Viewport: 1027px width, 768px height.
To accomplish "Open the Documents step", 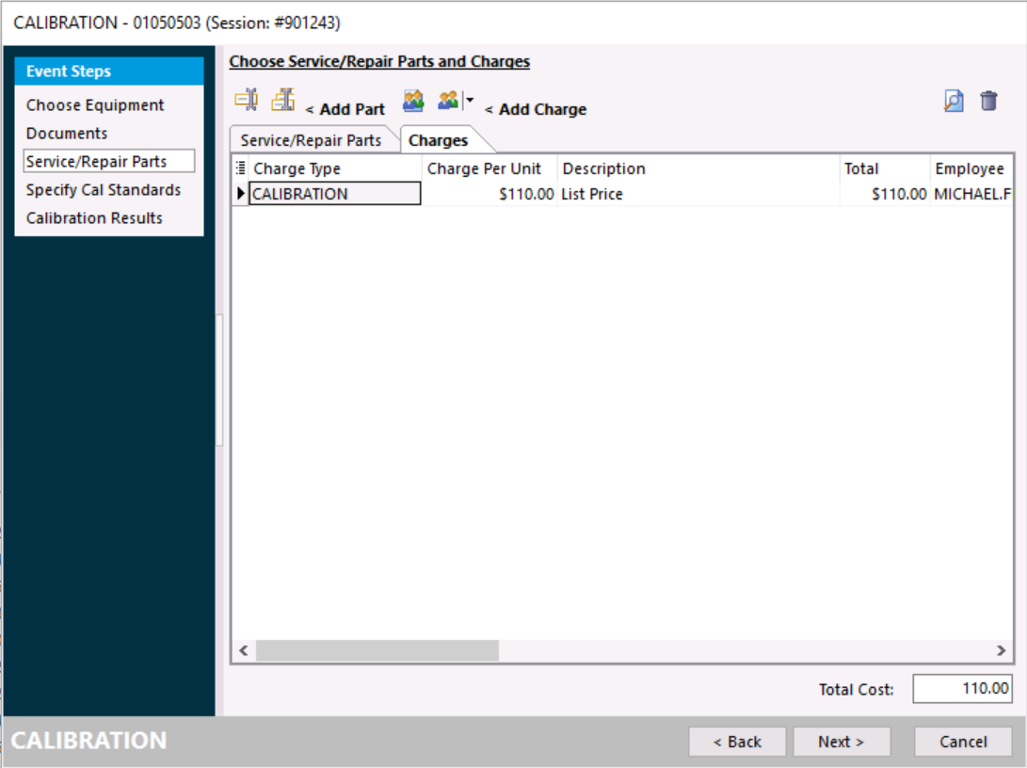I will pos(67,134).
